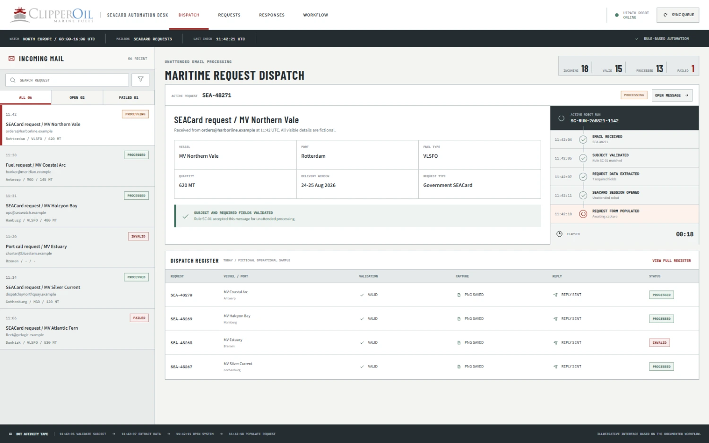Click the SEACard Session Opened checkmark icon
The width and height of the screenshot is (709, 443).
tap(583, 195)
